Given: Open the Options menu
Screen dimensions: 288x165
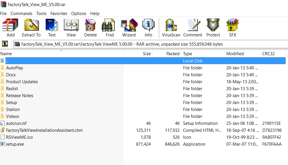Looking at the screenshot, I should tap(79, 14).
